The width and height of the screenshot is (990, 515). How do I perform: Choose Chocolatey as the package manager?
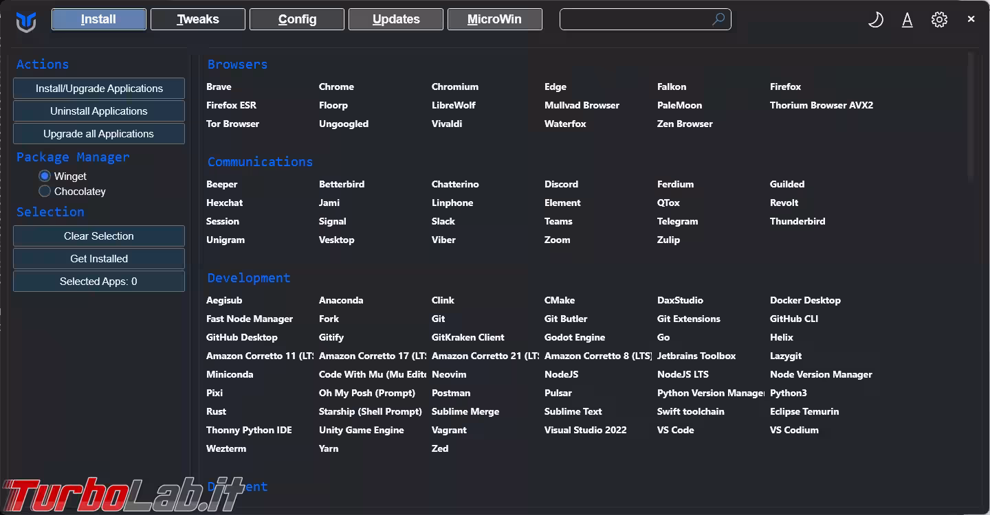[x=45, y=192]
